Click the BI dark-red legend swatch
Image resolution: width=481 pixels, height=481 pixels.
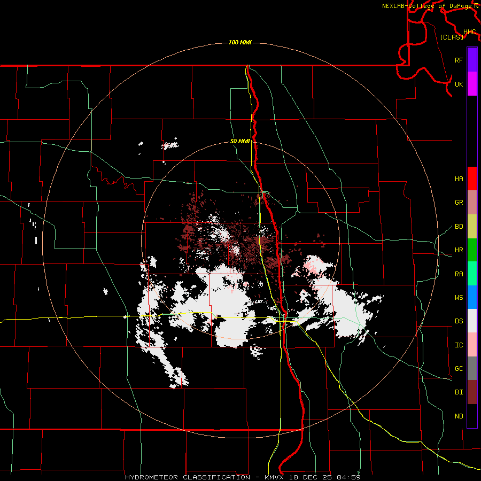click(472, 392)
